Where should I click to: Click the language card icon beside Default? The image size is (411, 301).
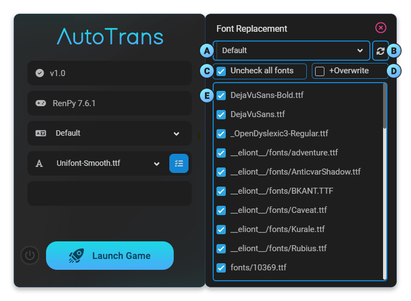click(x=40, y=133)
